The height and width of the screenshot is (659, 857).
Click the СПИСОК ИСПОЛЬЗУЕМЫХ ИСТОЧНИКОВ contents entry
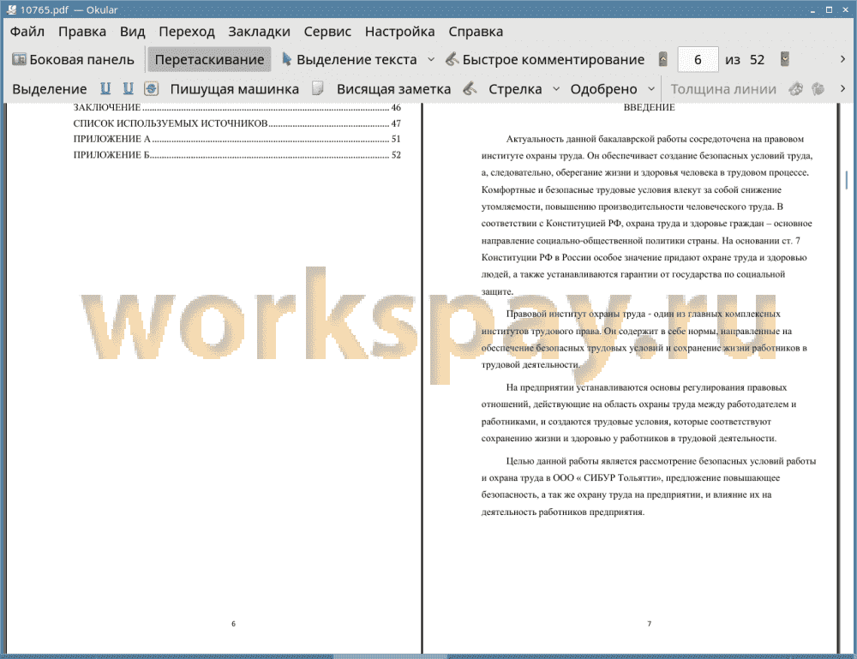(237, 123)
